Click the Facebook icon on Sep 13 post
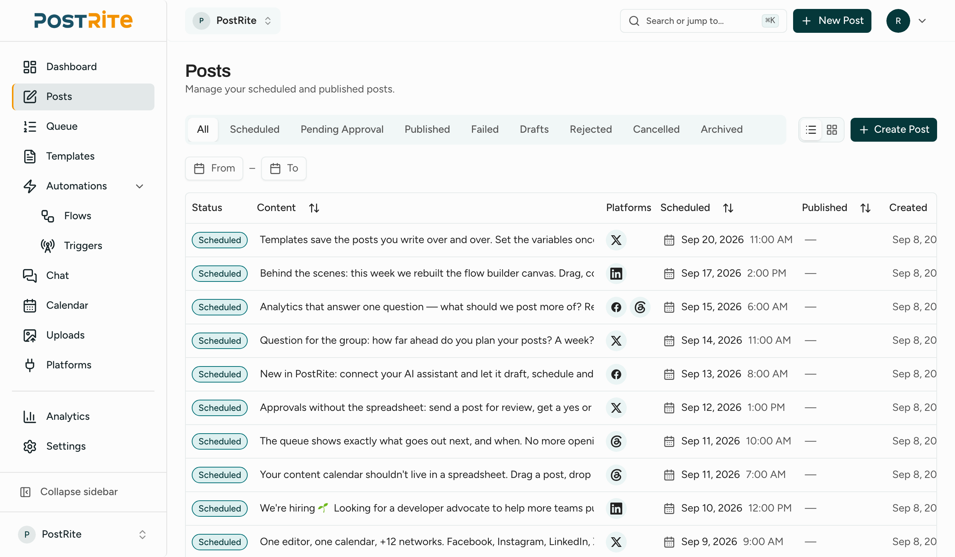The width and height of the screenshot is (955, 557). click(x=616, y=374)
